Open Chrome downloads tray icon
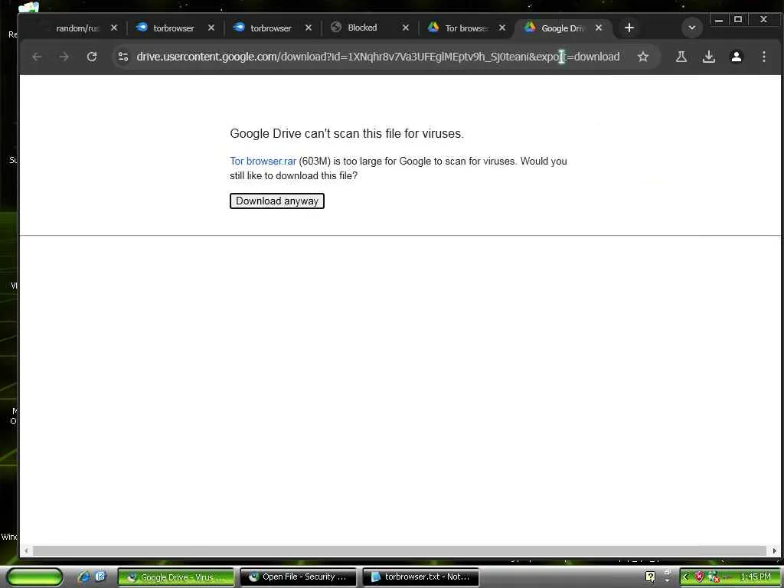Viewport: 784px width, 588px height. click(x=708, y=57)
